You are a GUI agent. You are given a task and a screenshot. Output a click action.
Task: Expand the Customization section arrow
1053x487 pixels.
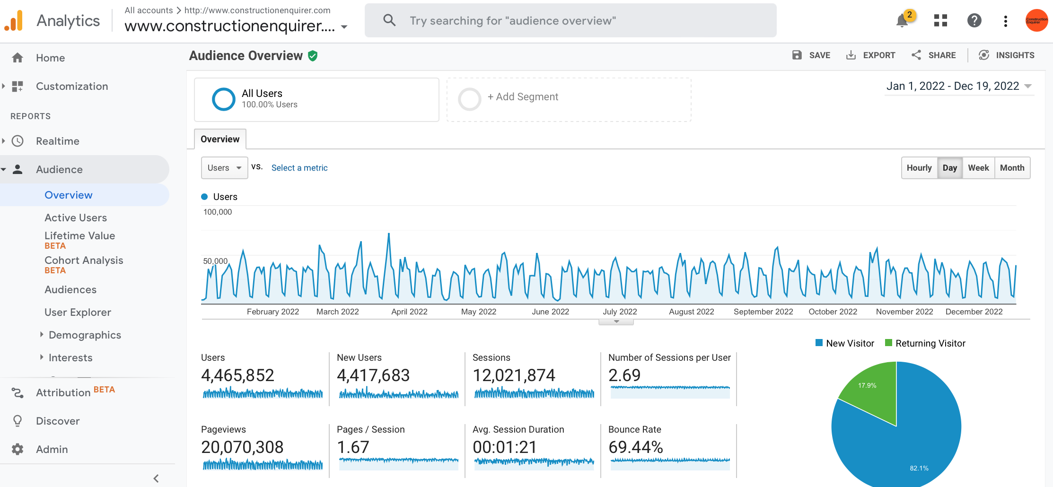click(x=4, y=86)
